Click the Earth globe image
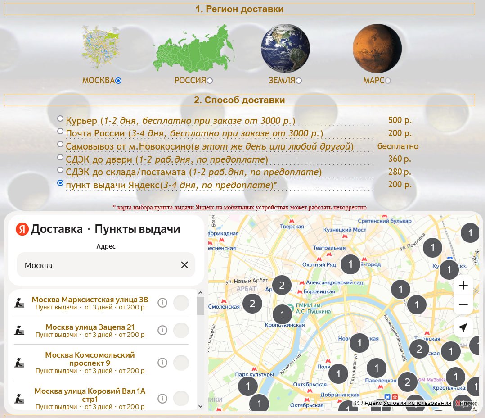The height and width of the screenshot is (418, 485). (x=285, y=48)
